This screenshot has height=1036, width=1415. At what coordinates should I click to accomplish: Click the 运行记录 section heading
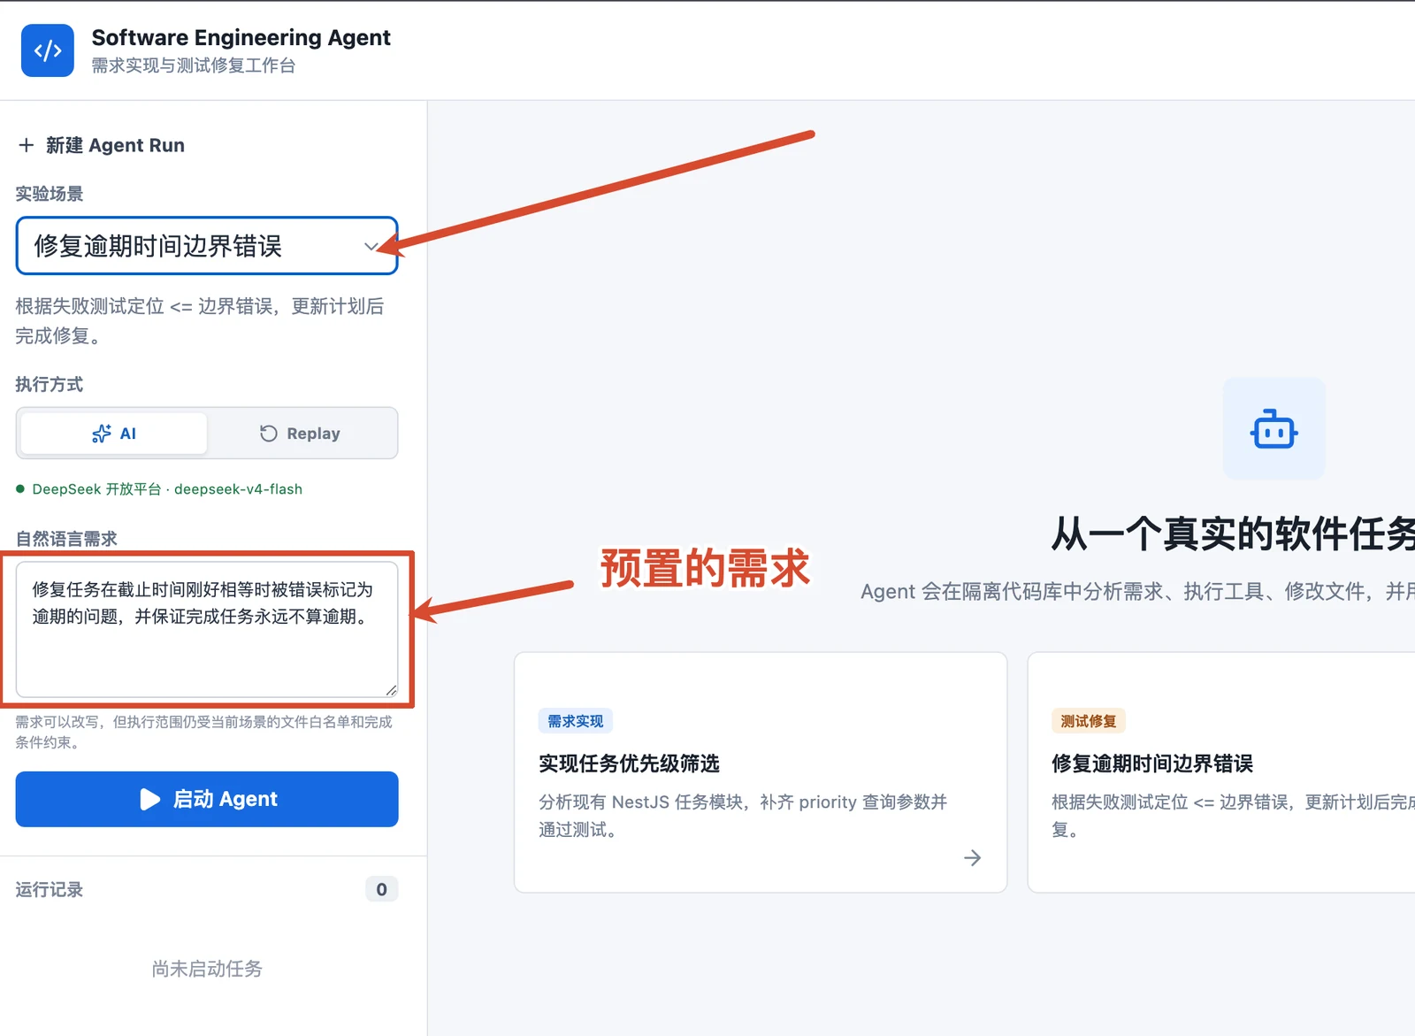50,889
